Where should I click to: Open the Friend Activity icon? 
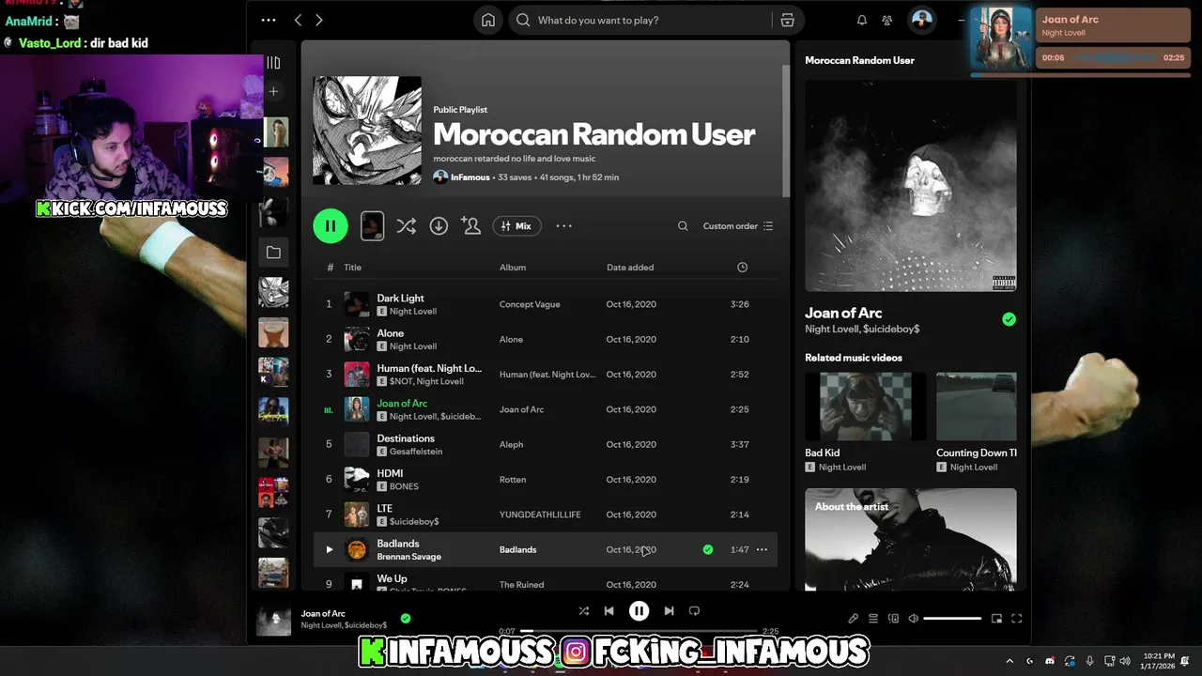(887, 20)
